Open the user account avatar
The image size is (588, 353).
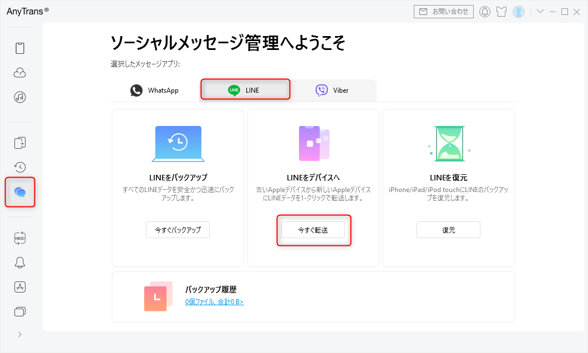click(x=519, y=12)
